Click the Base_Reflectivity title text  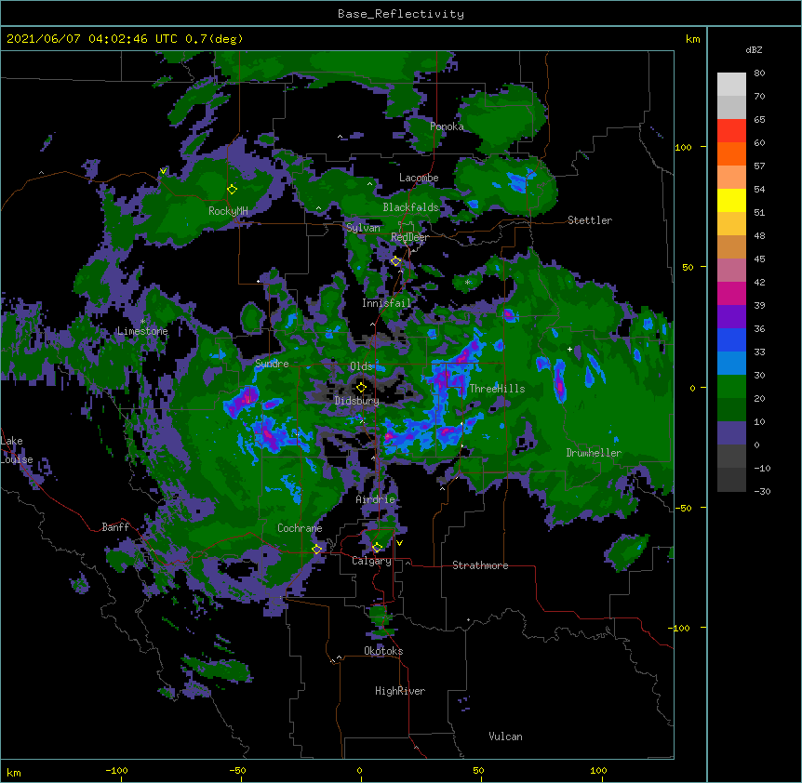click(400, 14)
